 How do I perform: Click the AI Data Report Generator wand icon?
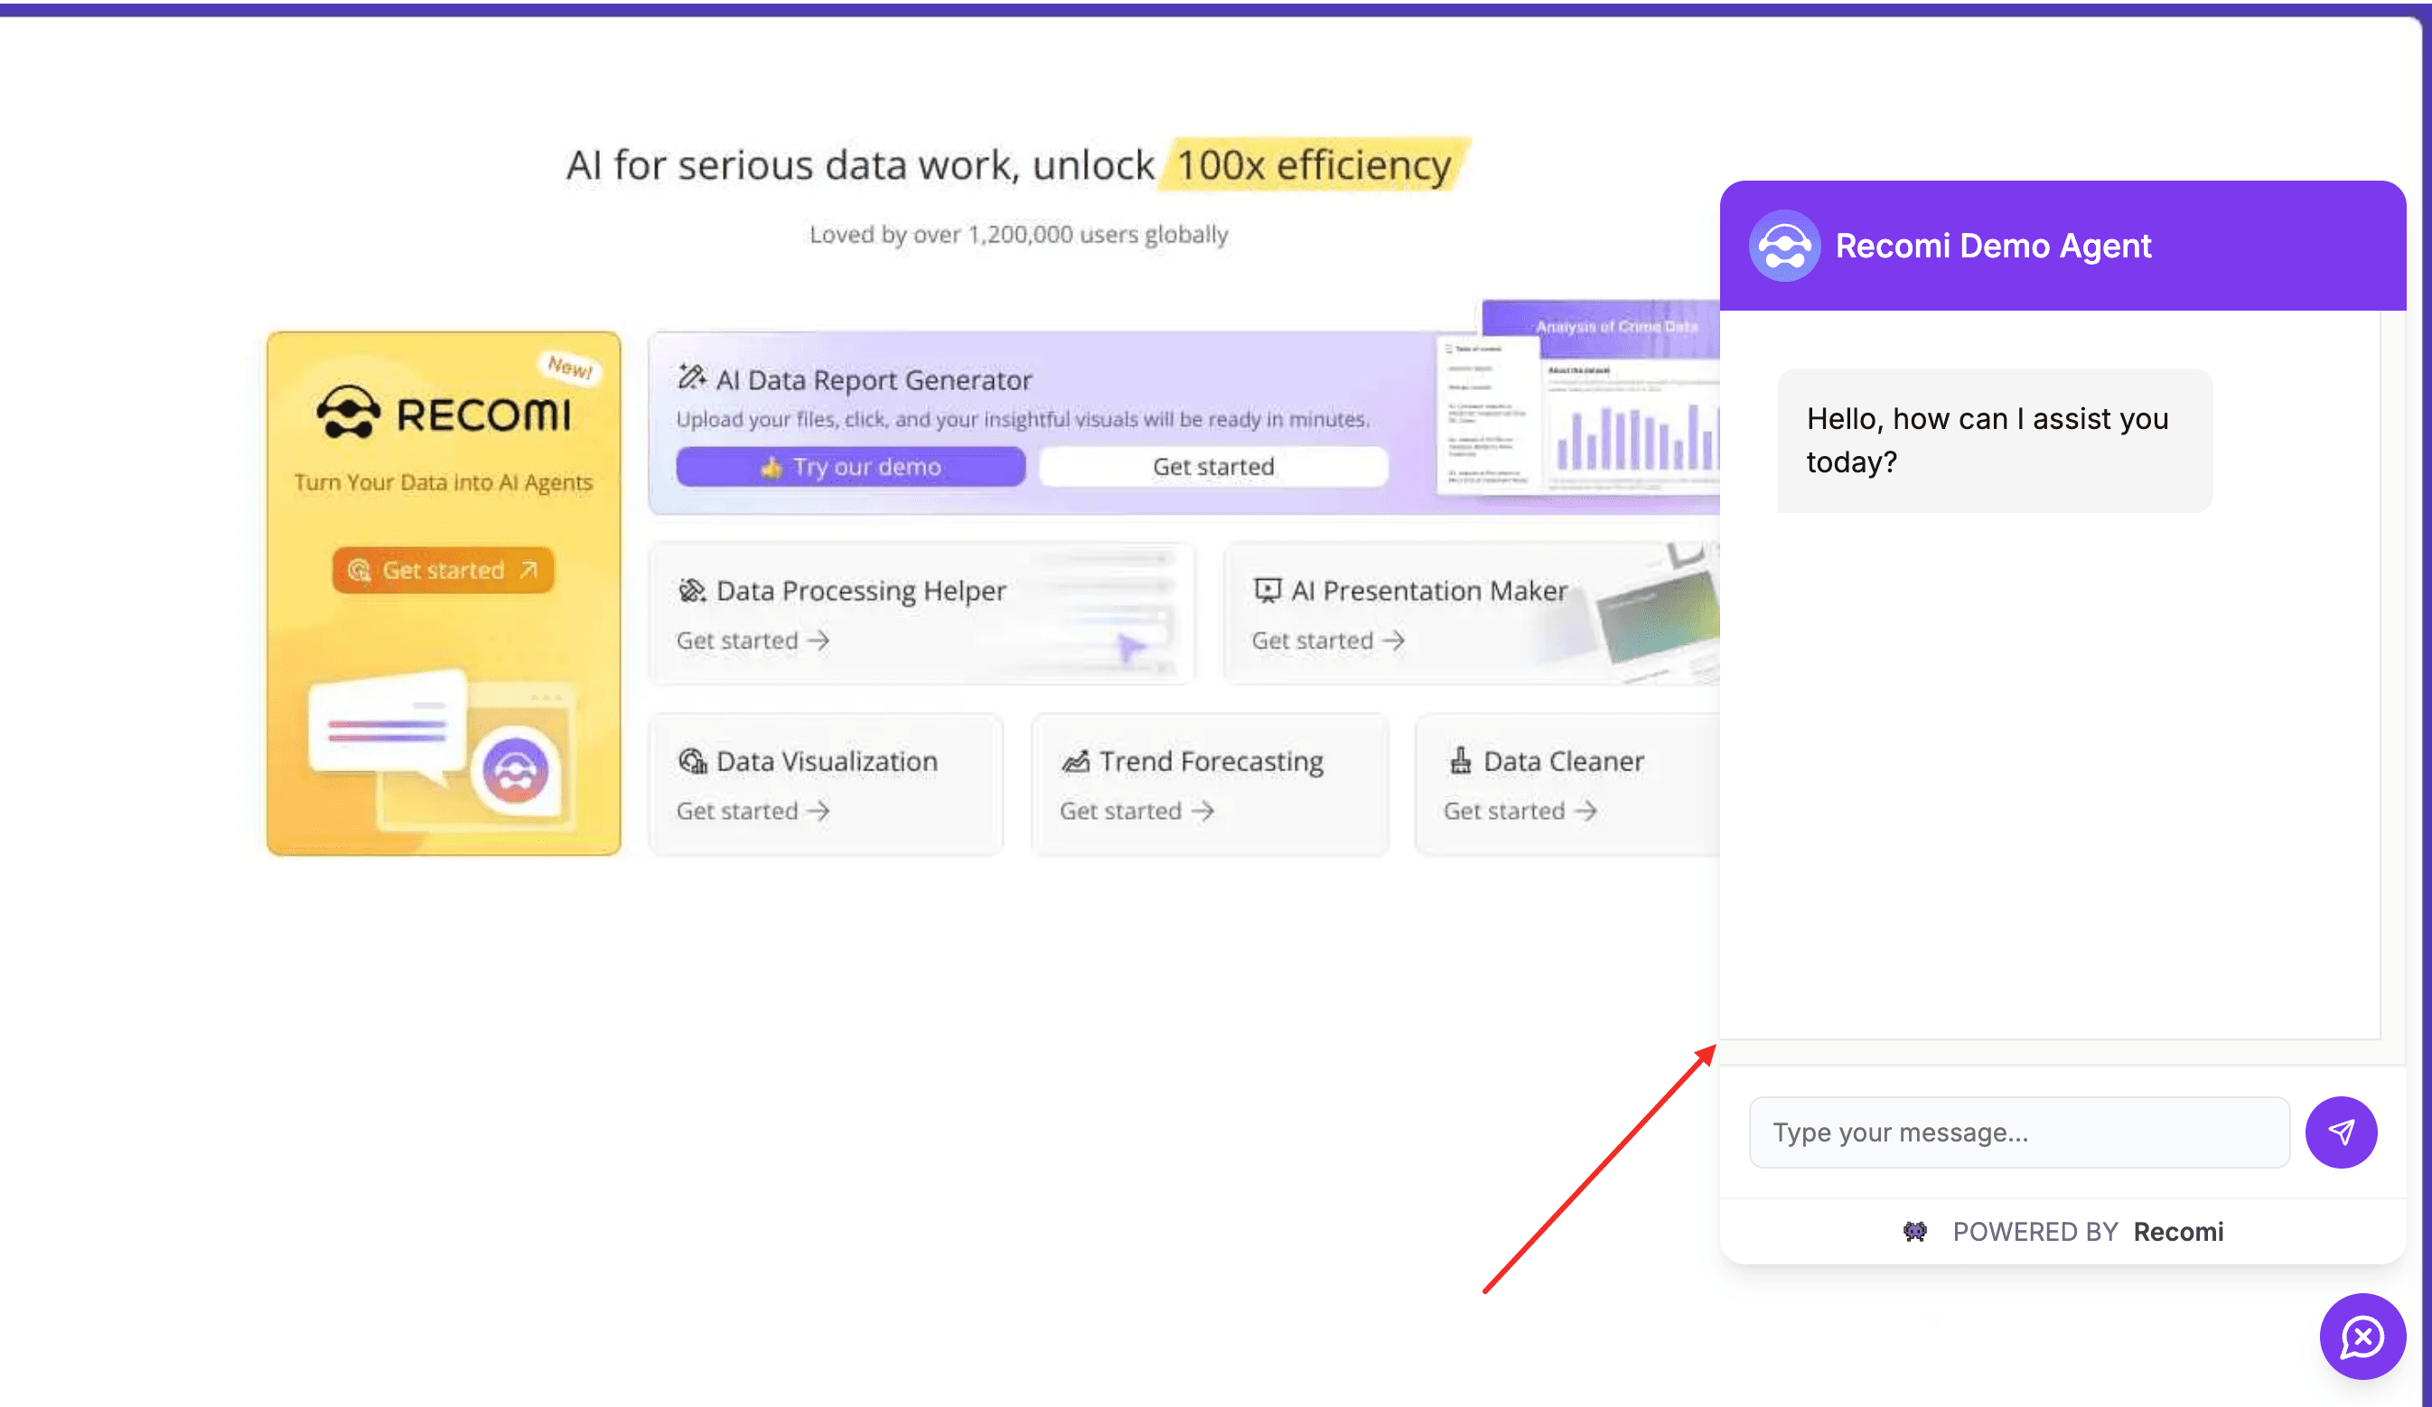point(691,377)
